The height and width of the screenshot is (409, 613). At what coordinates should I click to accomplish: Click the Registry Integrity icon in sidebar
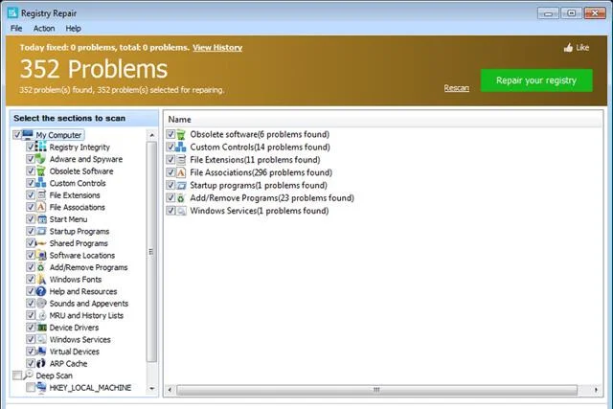tap(40, 147)
